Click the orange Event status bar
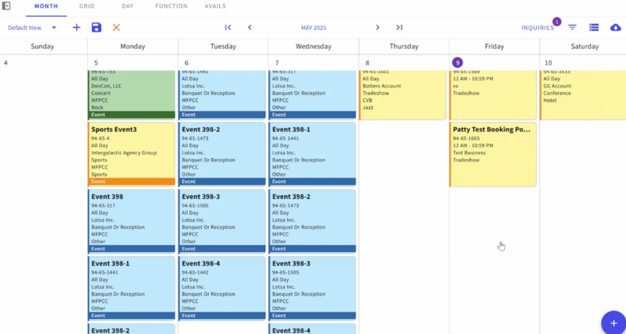 (132, 182)
